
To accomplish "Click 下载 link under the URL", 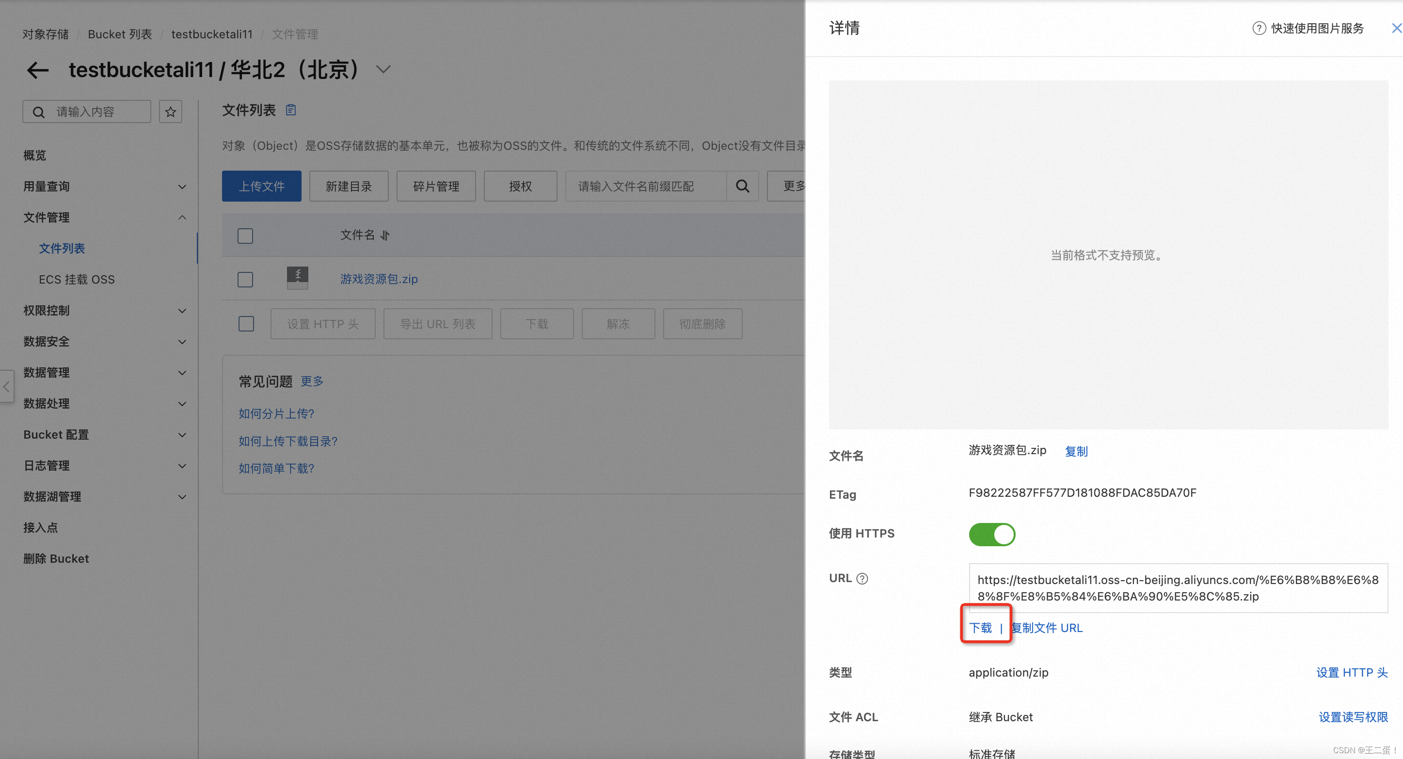I will point(980,628).
